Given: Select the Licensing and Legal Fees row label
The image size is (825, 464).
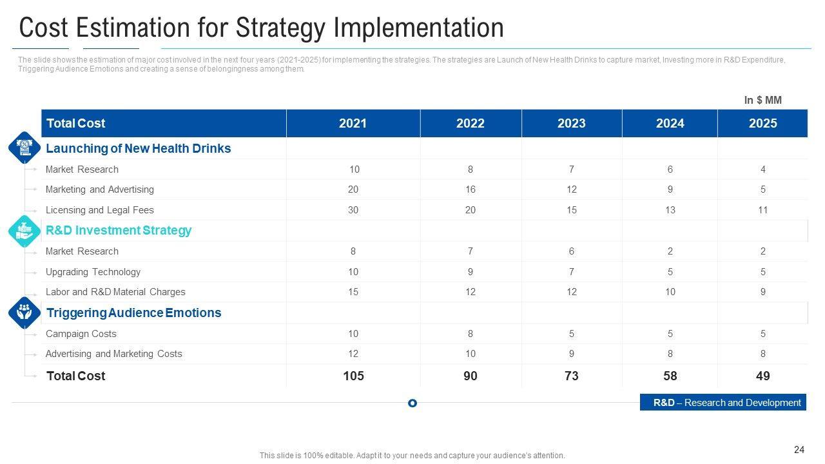Looking at the screenshot, I should pyautogui.click(x=100, y=210).
